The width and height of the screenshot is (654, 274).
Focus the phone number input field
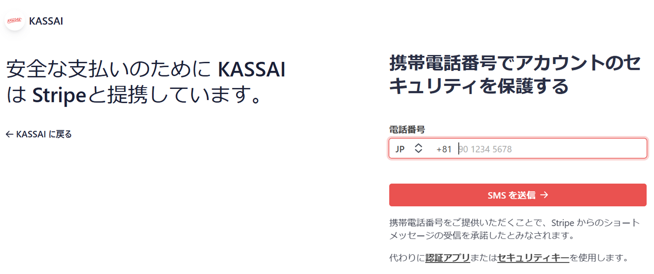(512, 149)
